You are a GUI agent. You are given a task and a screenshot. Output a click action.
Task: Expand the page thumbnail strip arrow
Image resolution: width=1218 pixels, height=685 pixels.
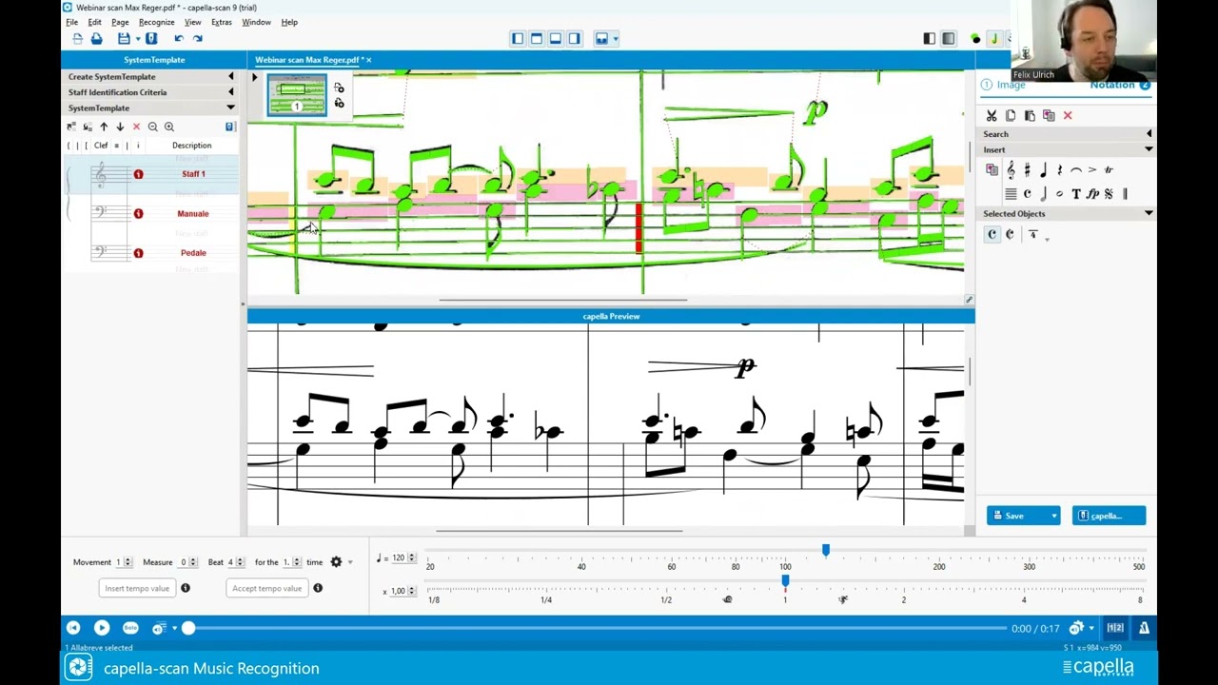[254, 78]
